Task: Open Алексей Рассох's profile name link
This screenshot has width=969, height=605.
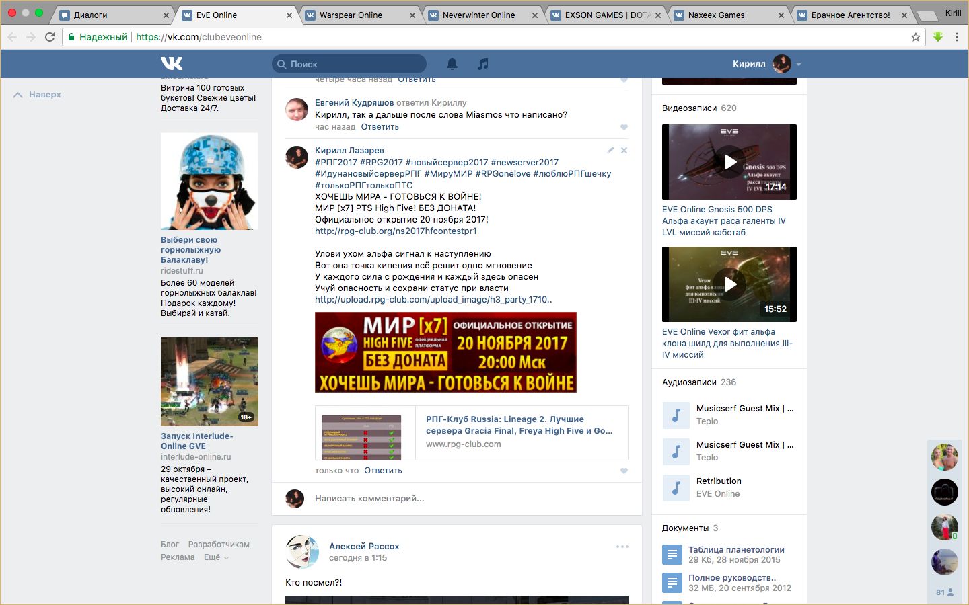Action: coord(364,547)
